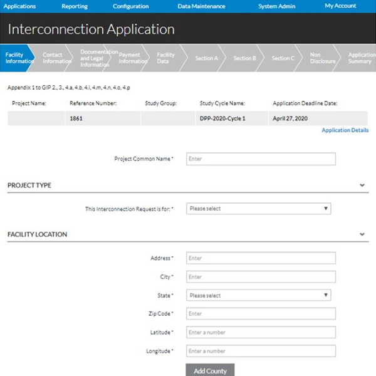Image resolution: width=376 pixels, height=376 pixels.
Task: Switch to the Facility Data step
Action: tap(166, 58)
